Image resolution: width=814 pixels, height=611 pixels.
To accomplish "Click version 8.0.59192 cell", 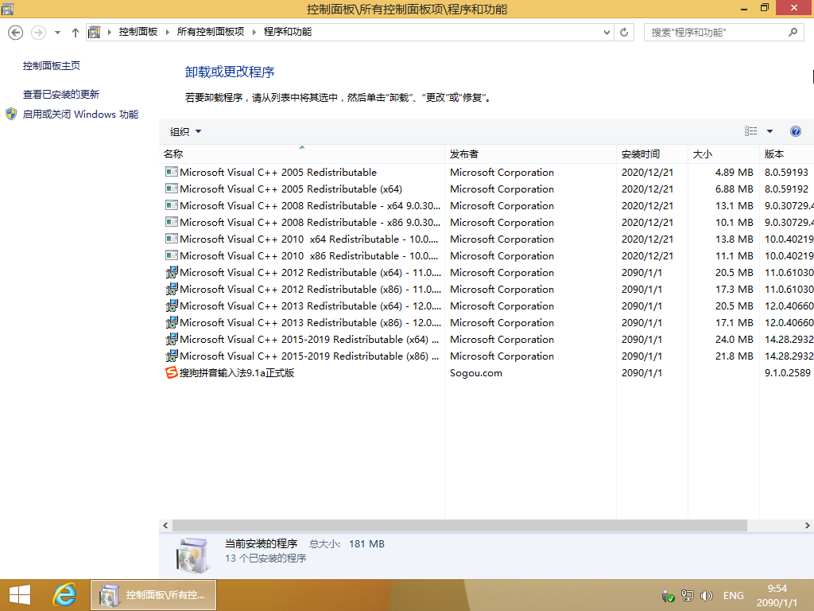I will click(786, 189).
